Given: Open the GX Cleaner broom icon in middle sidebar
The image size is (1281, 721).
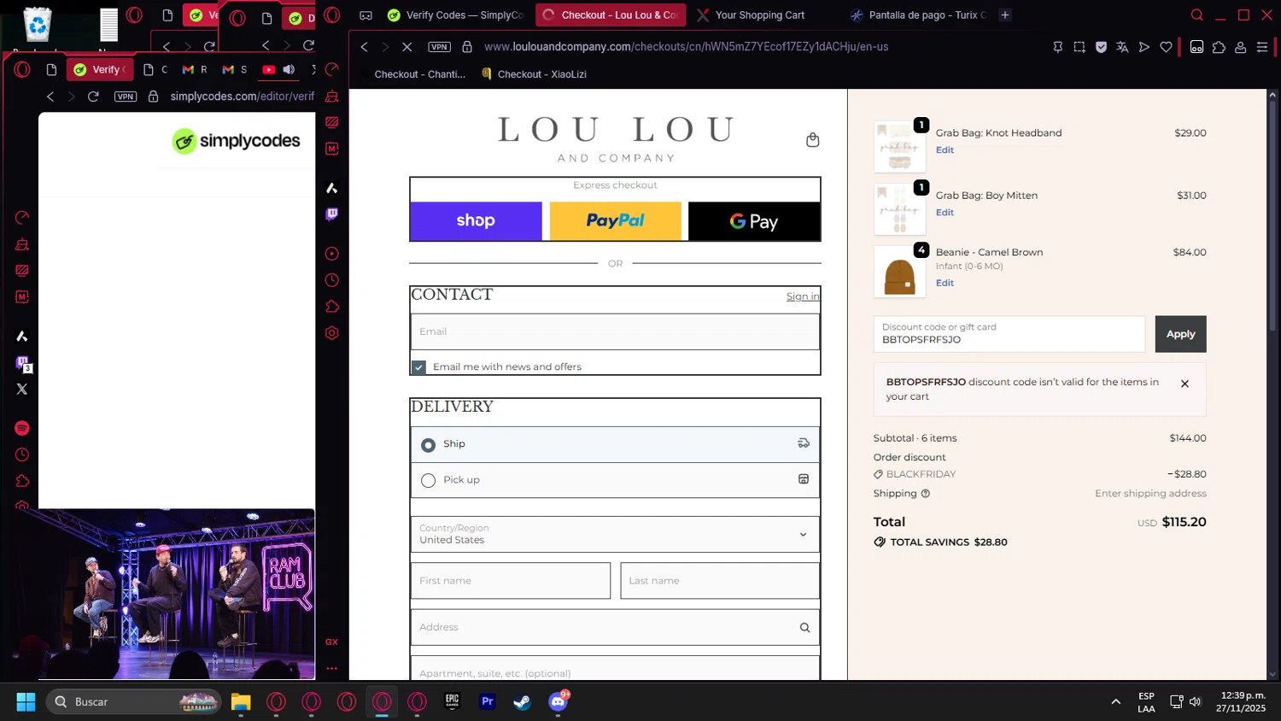Looking at the screenshot, I should (x=332, y=96).
